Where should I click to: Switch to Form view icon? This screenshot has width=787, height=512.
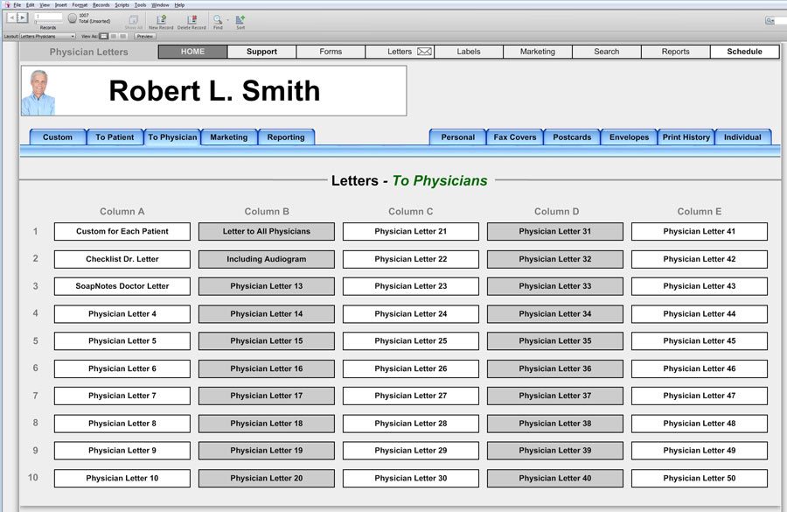click(x=104, y=36)
